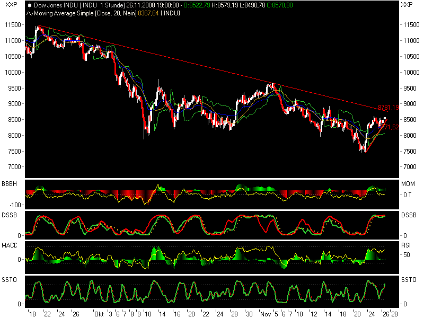
Task: Click the 0 level of MACD axis
Action: (19, 259)
